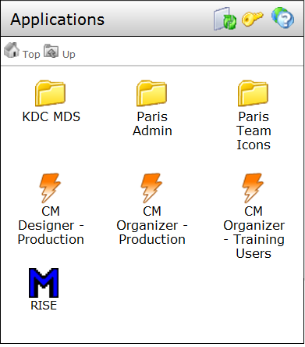Click the RISE text label
This screenshot has height=347, width=305.
44,306
